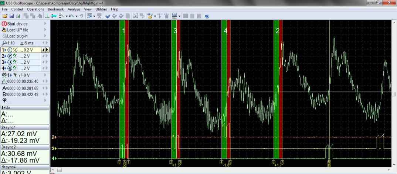Click the trigger binoculars icon in left panel
Image resolution: width=397 pixels, height=174 pixels.
[x=4, y=74]
